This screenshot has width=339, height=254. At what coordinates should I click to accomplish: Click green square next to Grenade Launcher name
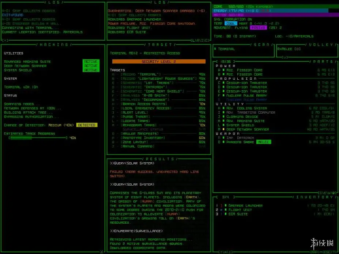coord(226,206)
